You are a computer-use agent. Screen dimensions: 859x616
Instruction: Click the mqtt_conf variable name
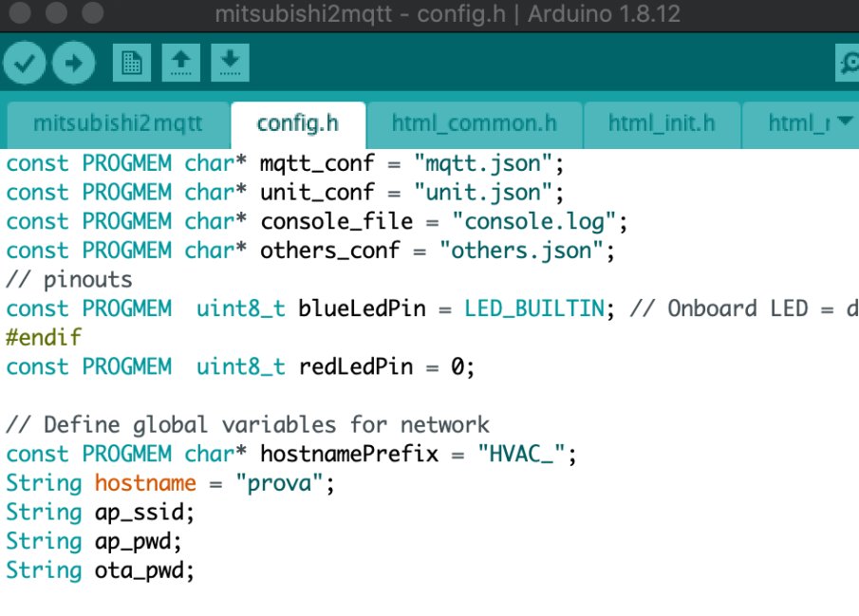point(317,164)
